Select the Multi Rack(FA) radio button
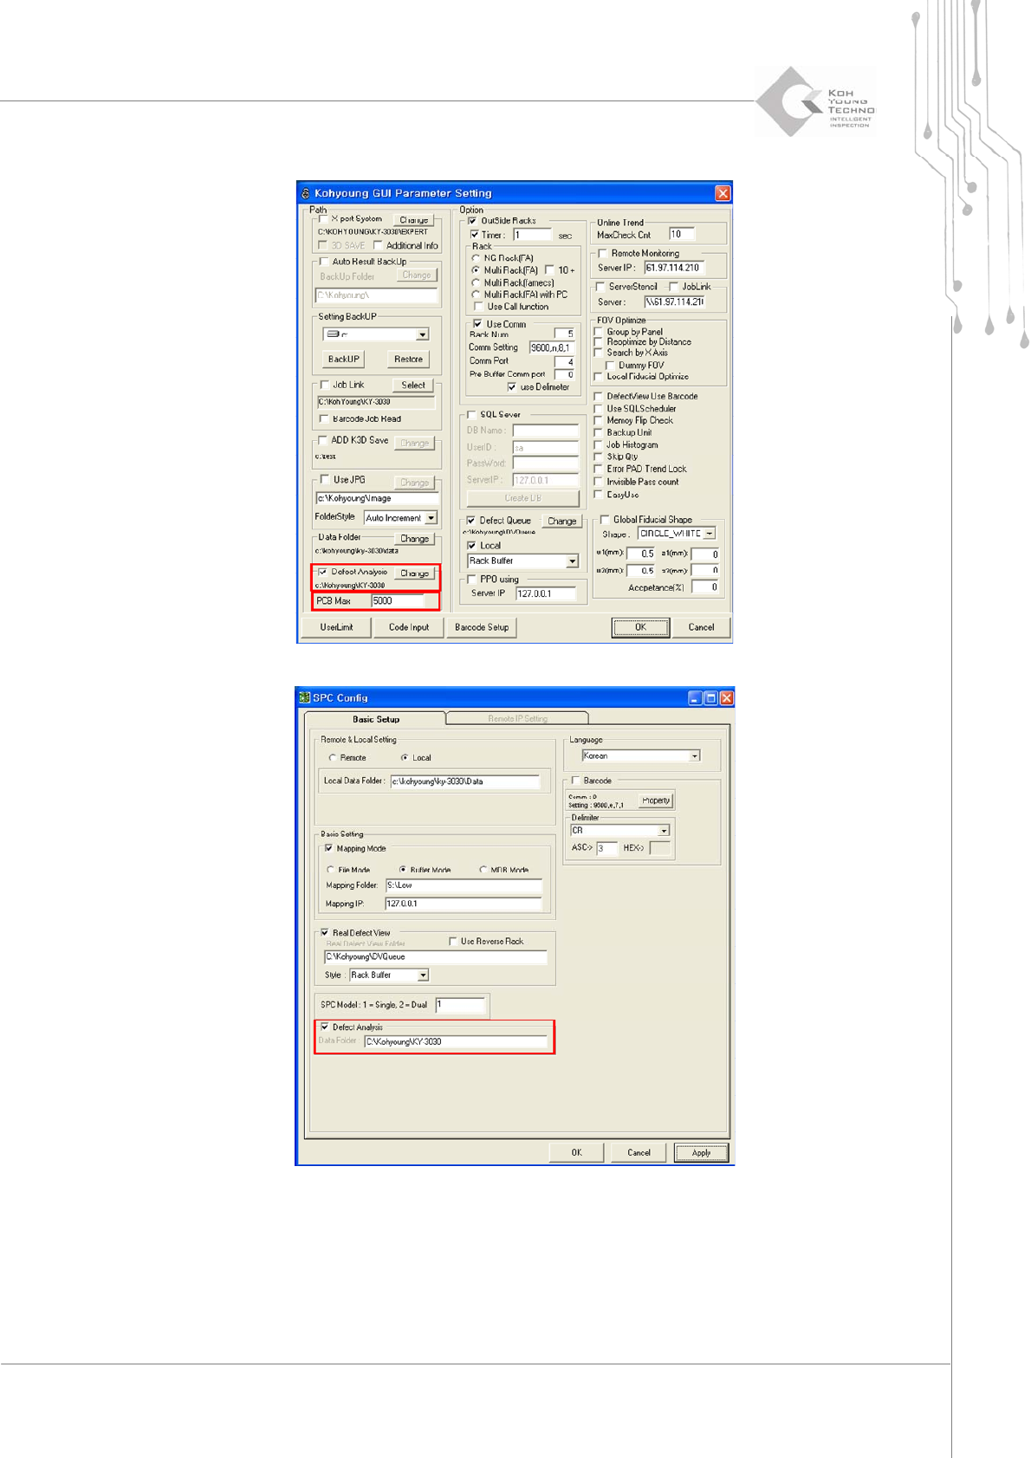The width and height of the screenshot is (1031, 1458). (476, 270)
